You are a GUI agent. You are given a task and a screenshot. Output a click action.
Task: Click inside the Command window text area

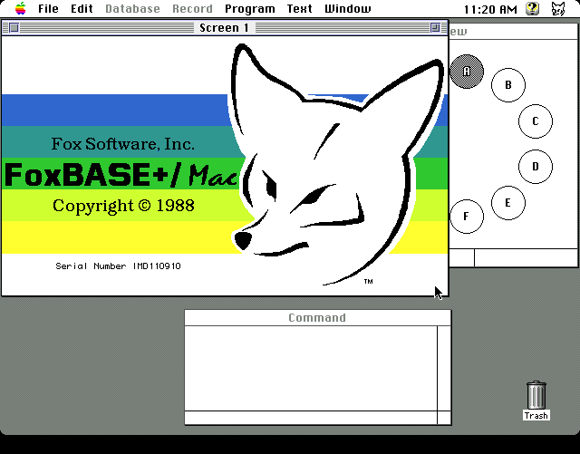311,368
